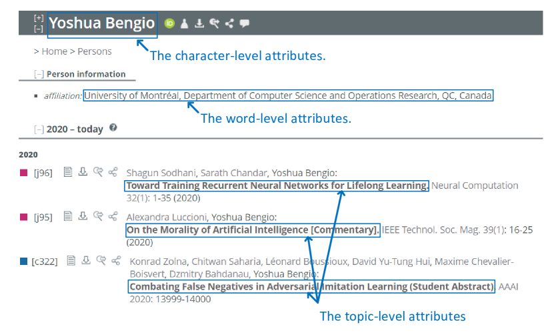This screenshot has width=554, height=335.
Task: Click the share icon in the header bar
Action: click(x=229, y=24)
